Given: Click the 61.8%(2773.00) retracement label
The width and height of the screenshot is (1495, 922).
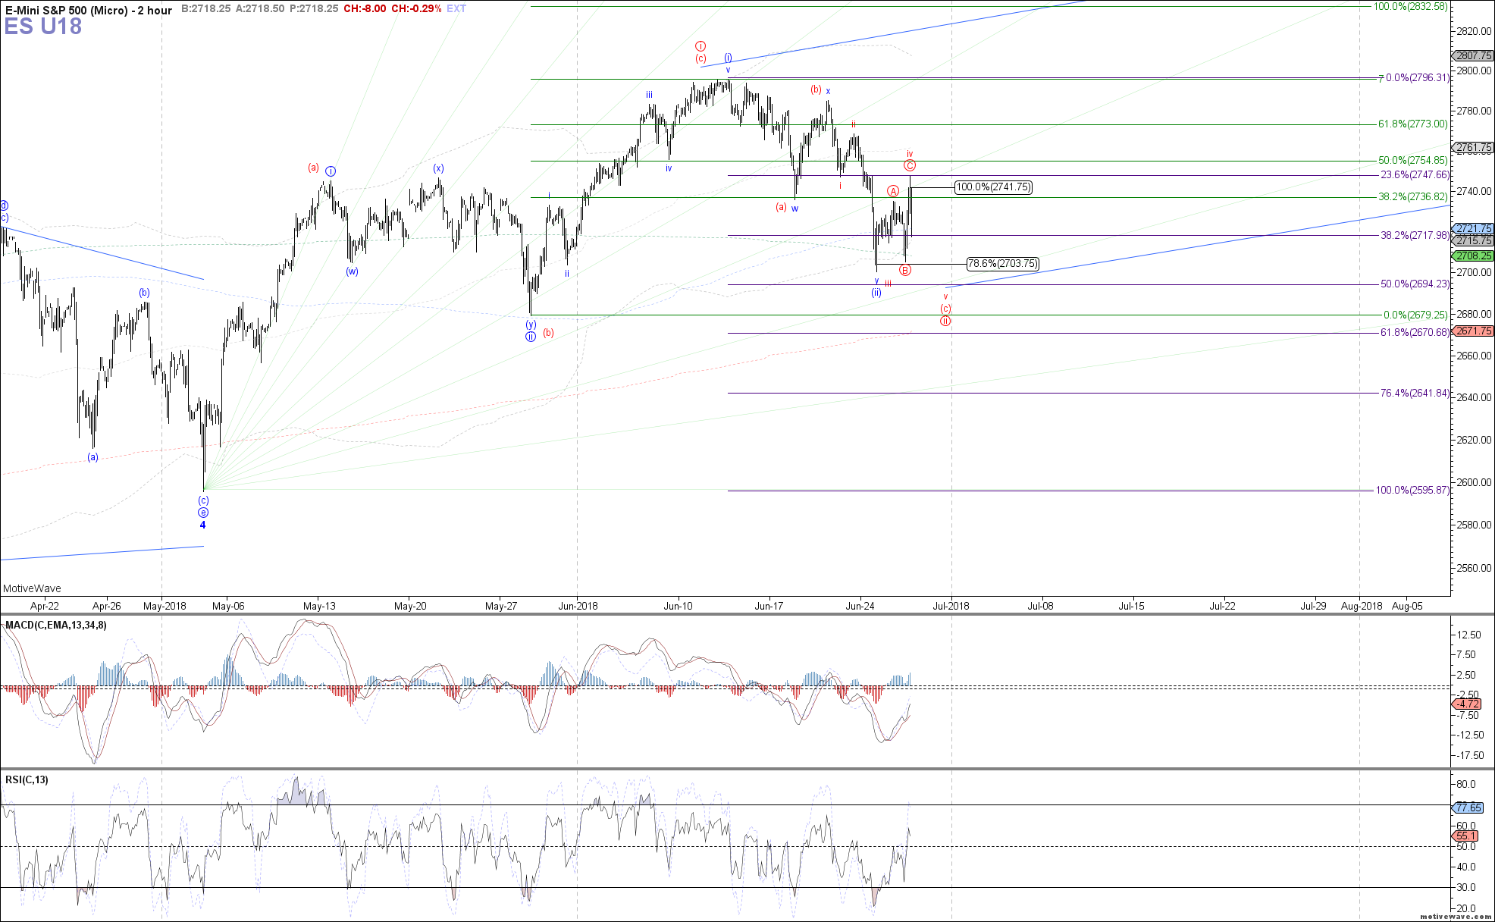Looking at the screenshot, I should point(1413,124).
